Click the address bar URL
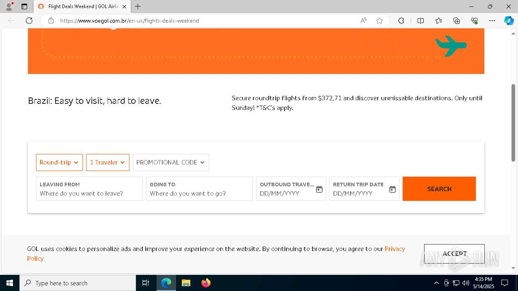 [129, 21]
